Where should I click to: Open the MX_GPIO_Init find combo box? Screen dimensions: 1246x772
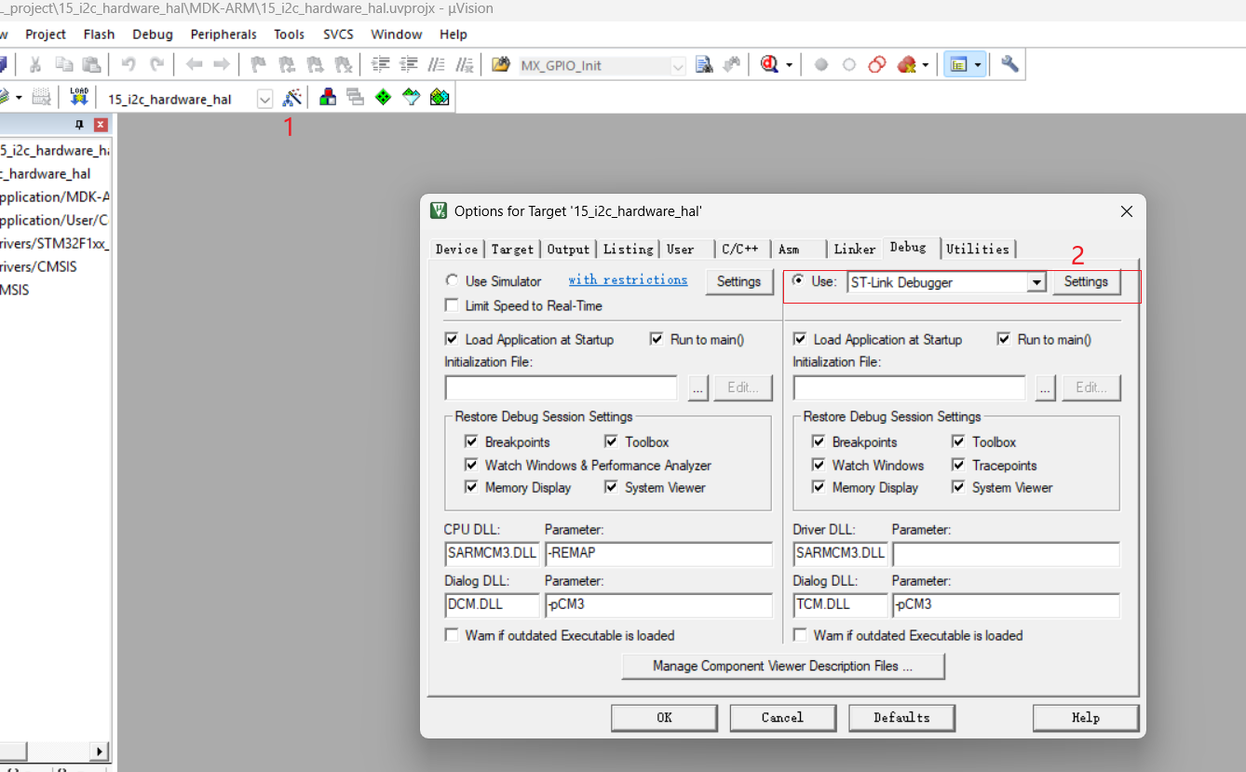(x=678, y=66)
